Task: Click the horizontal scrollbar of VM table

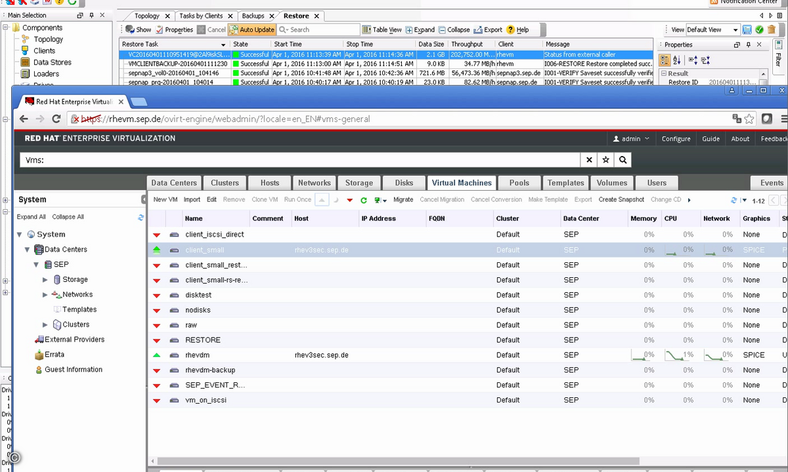Action: [397, 461]
